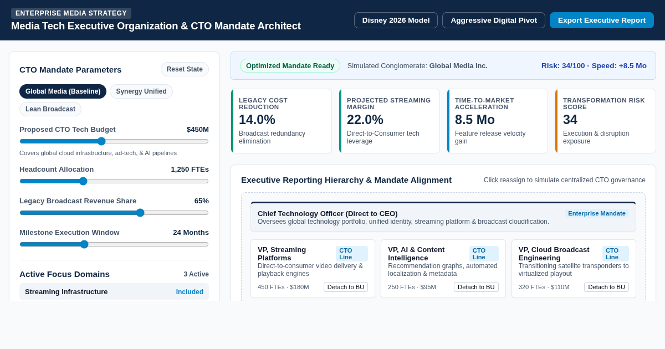Adjust the Headcount Allocation slider
665x349 pixels.
tap(114, 181)
